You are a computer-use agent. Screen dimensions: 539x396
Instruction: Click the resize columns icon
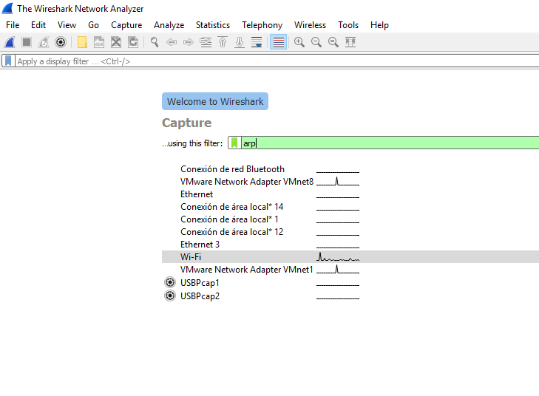click(x=350, y=42)
